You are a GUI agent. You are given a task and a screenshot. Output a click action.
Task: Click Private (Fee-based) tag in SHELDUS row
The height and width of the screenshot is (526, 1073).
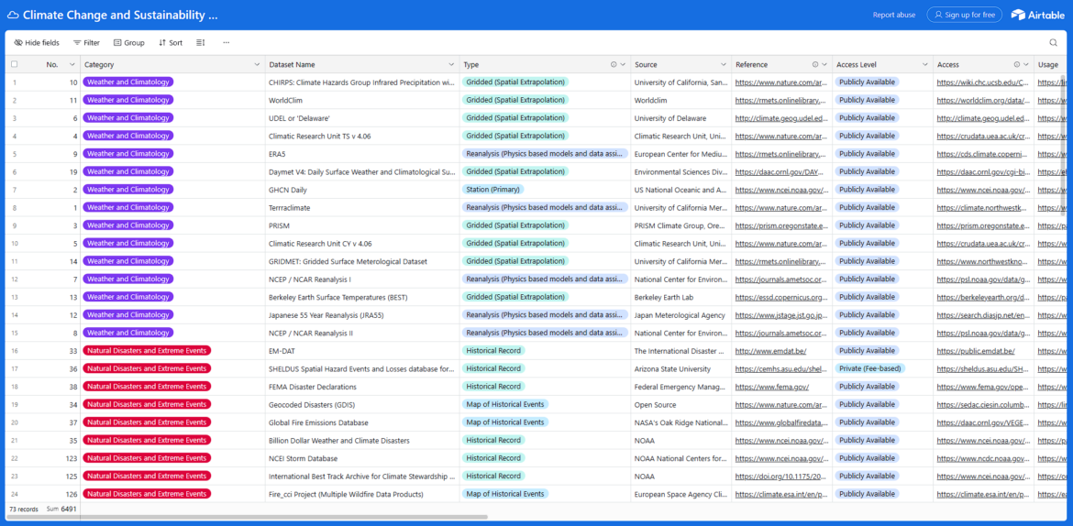click(869, 368)
